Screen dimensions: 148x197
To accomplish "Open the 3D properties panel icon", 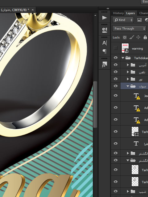I will (105, 30).
